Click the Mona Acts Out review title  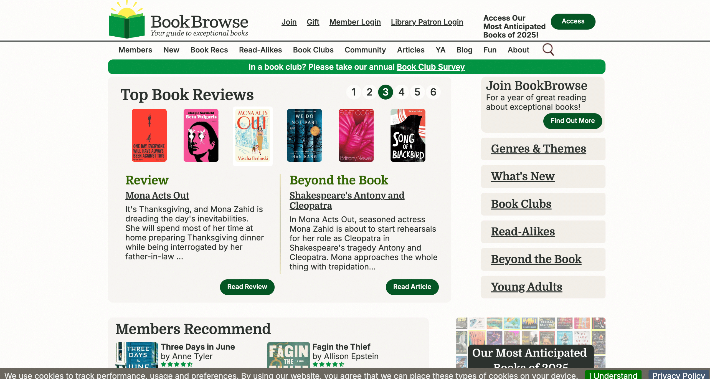click(157, 195)
